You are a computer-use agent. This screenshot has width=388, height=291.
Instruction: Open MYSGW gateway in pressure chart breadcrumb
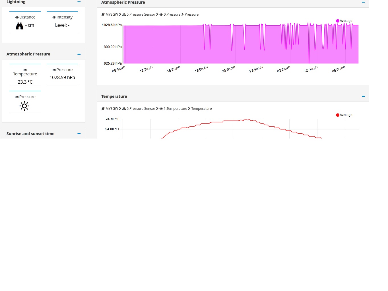(x=112, y=15)
